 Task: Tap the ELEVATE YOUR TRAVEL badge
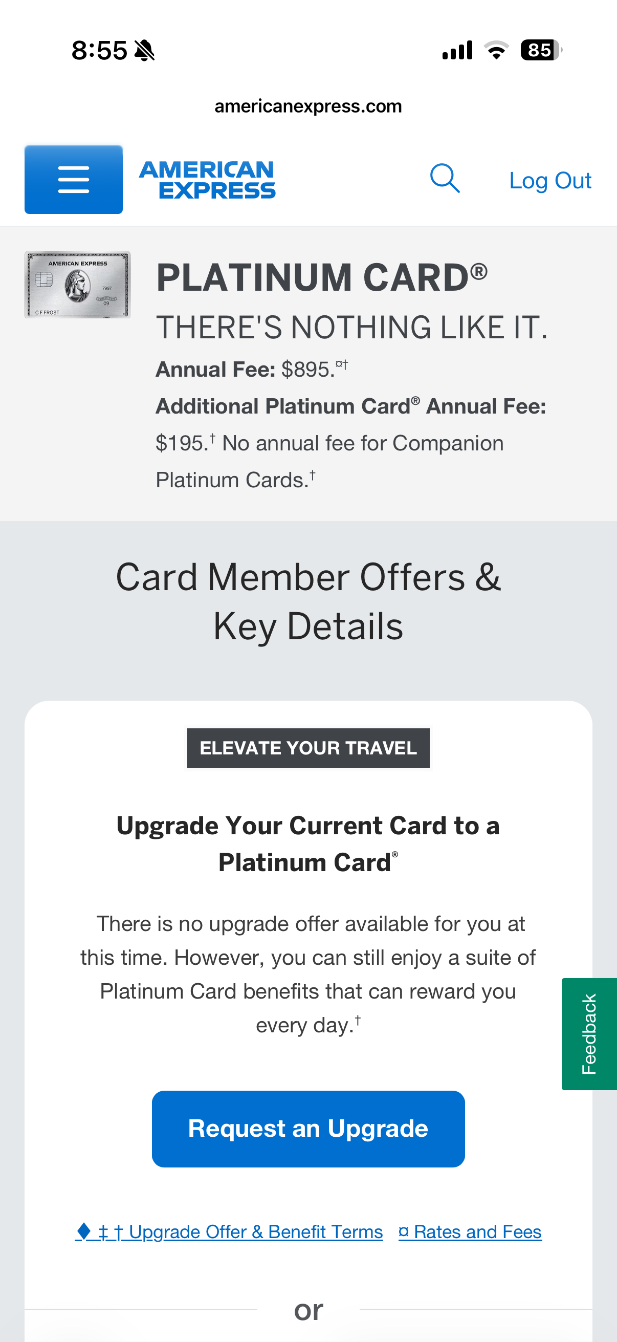(x=308, y=748)
